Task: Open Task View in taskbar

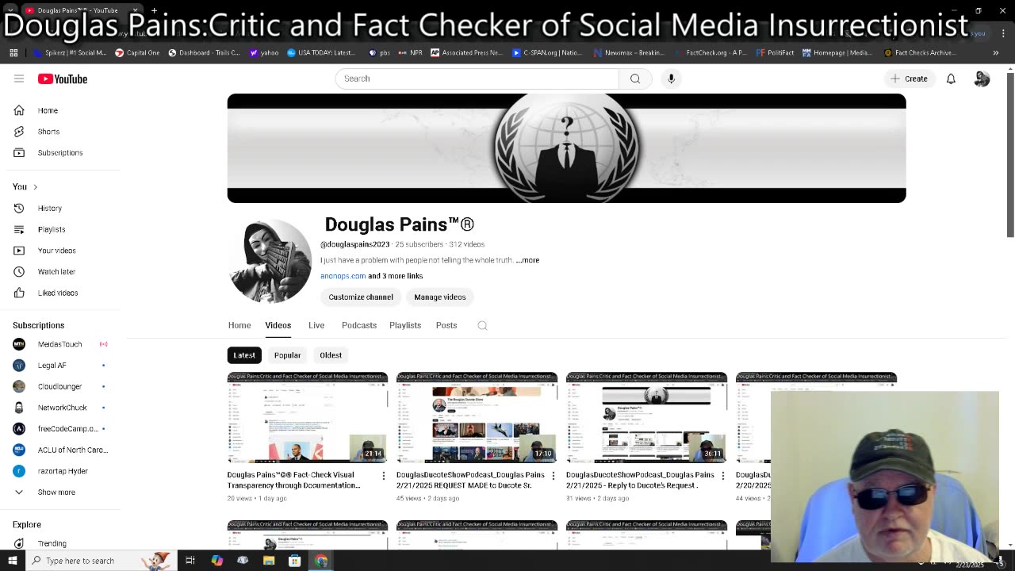Action: pyautogui.click(x=190, y=561)
